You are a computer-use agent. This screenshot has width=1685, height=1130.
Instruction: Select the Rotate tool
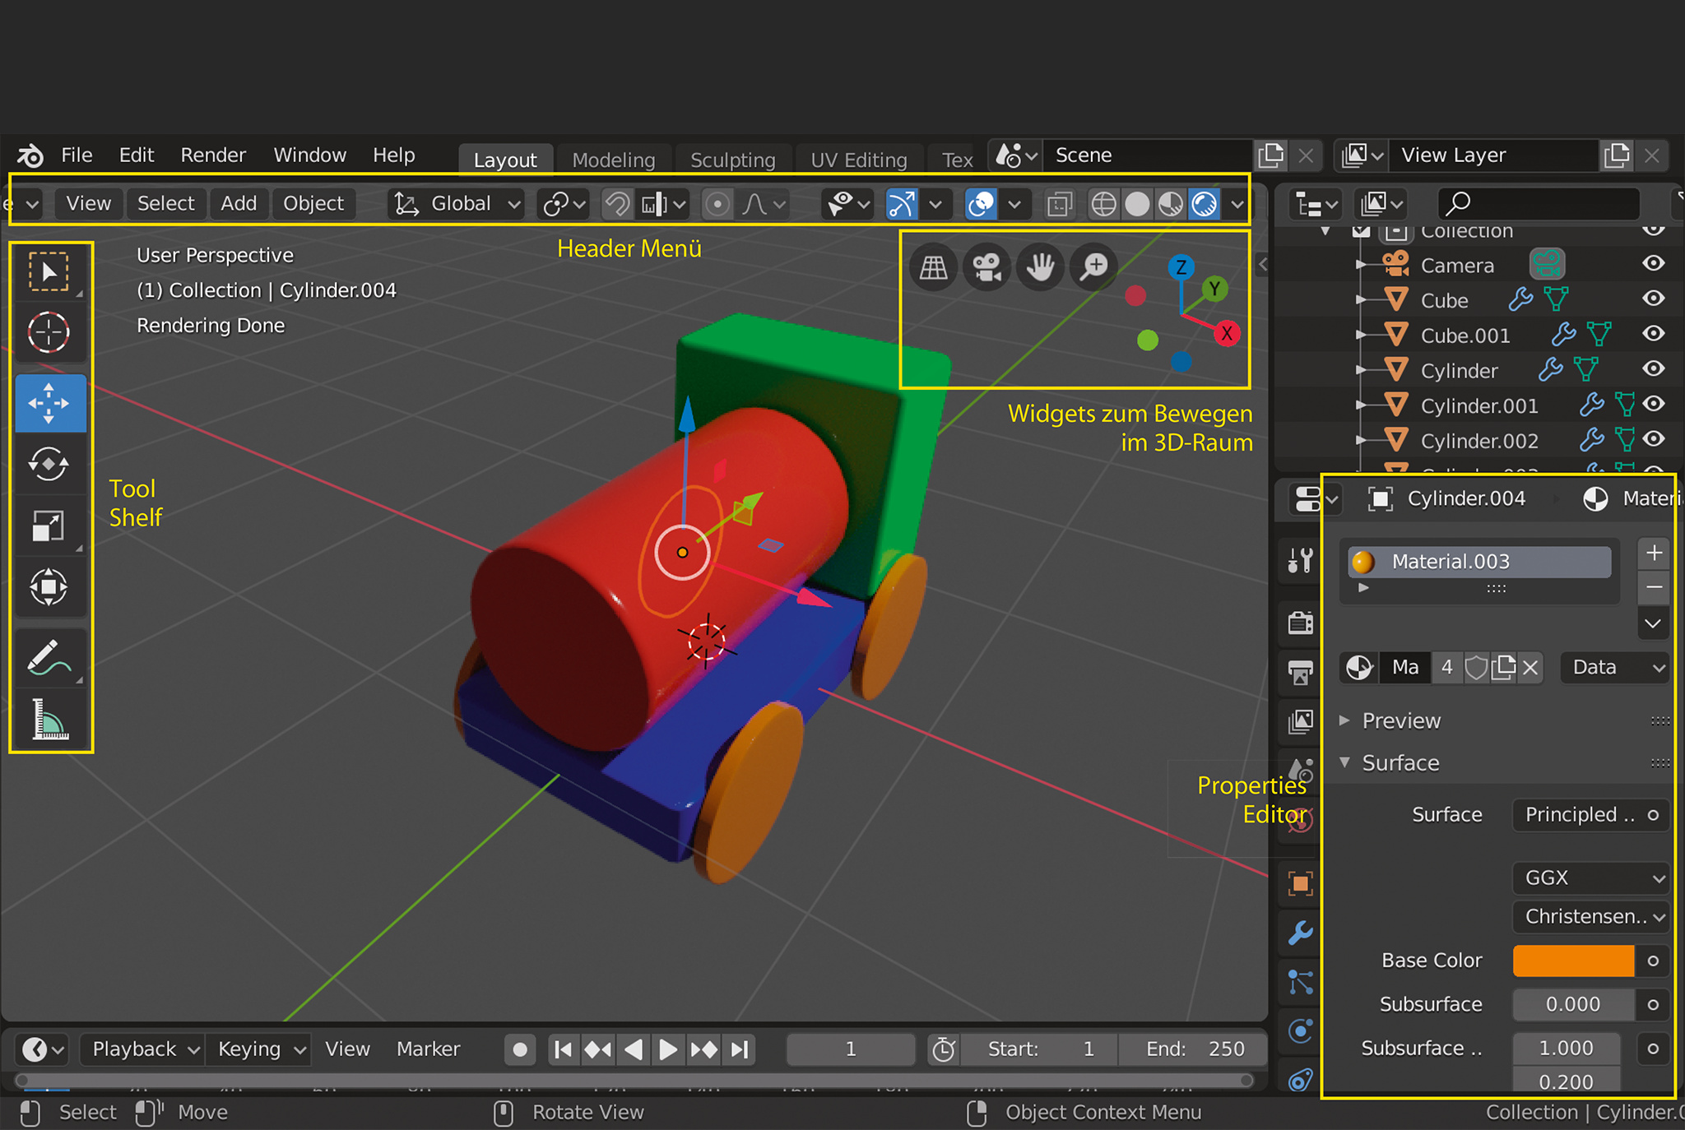pos(49,465)
